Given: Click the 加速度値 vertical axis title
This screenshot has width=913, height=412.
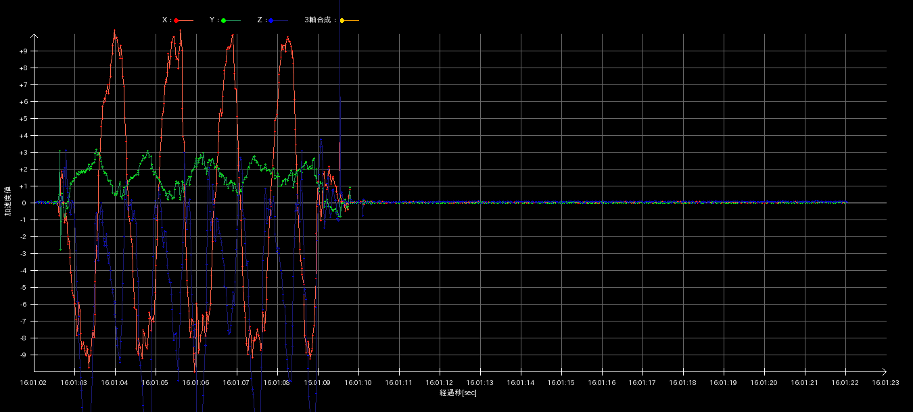Looking at the screenshot, I should (8, 201).
